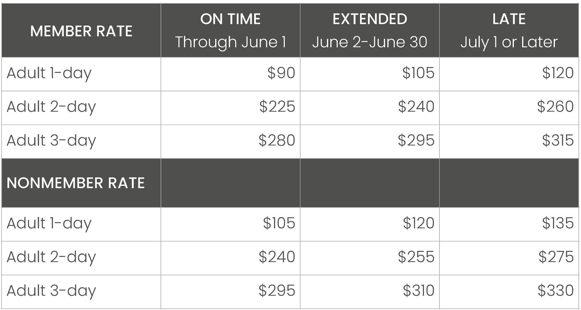Click the $260 late member price
This screenshot has width=581, height=310.
(555, 107)
